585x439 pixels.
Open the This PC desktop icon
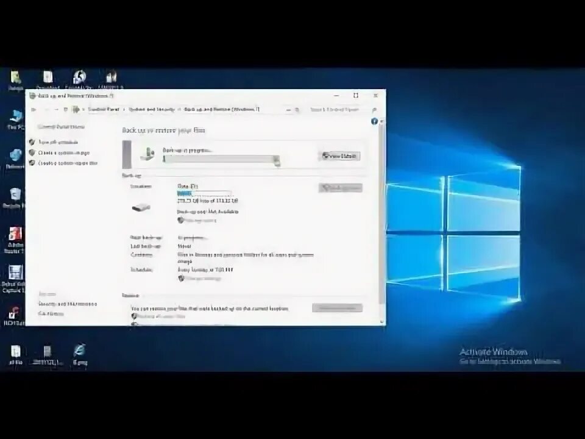pyautogui.click(x=15, y=120)
